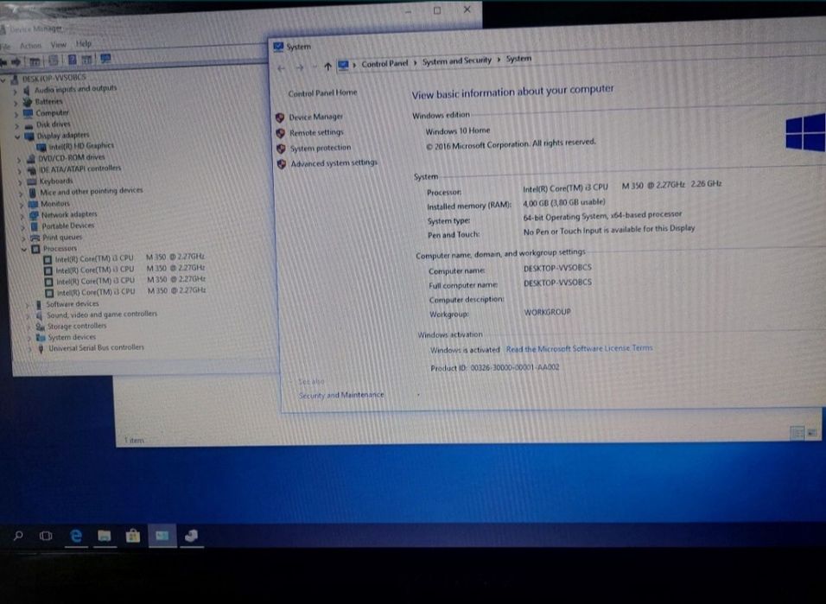Go back using the System window back arrow

[282, 67]
